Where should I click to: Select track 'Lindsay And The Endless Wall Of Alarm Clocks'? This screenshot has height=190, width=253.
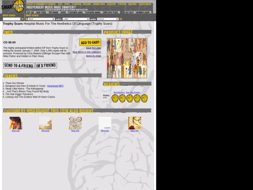(x=30, y=97)
